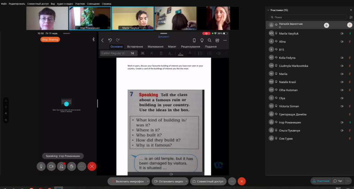Click the undo arrow in the document toolbar
Image resolution: width=354 pixels, height=189 pixels.
(x=110, y=40)
